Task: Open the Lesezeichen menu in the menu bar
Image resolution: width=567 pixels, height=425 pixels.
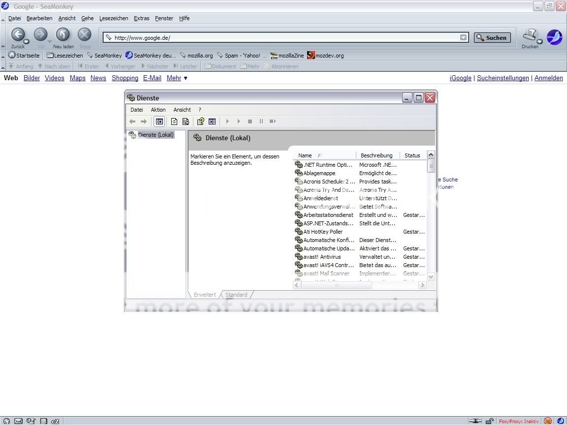Action: point(113,18)
